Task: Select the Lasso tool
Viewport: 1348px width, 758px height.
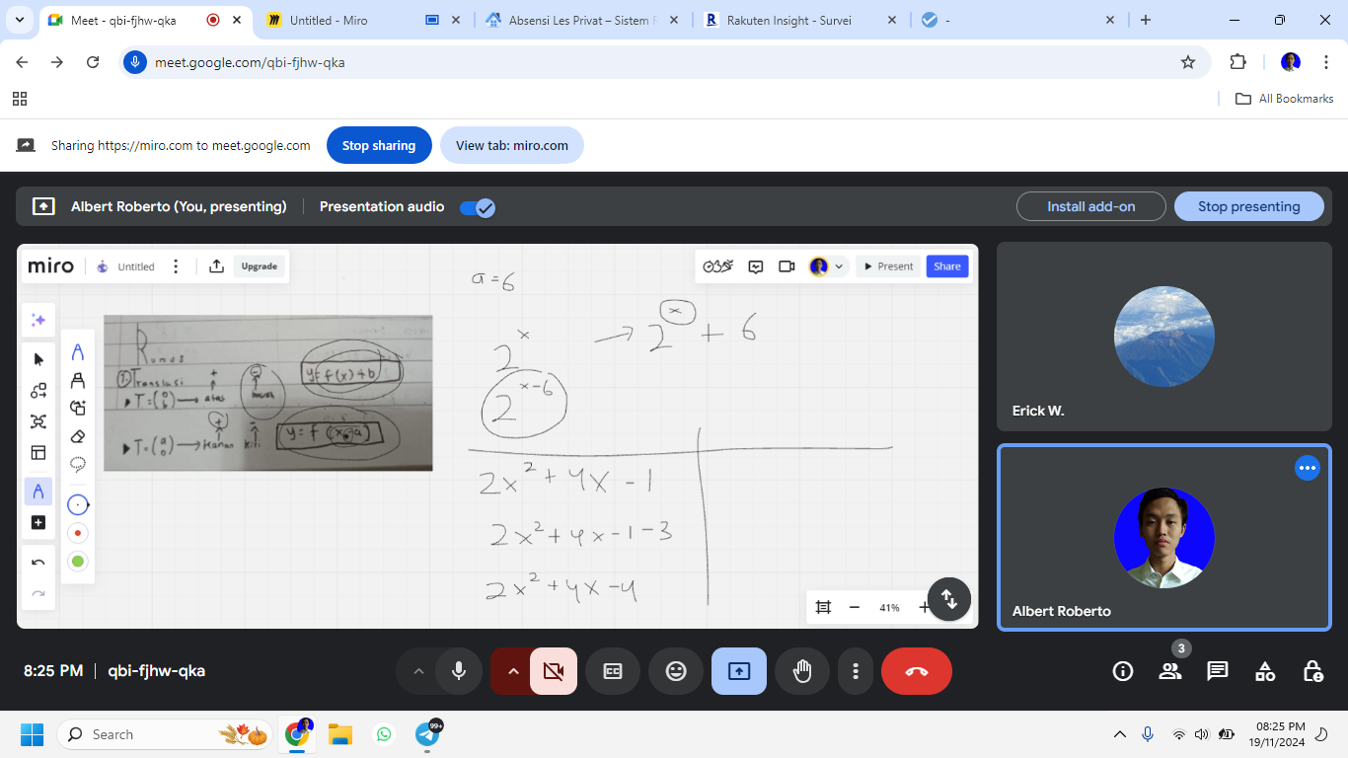Action: click(78, 464)
